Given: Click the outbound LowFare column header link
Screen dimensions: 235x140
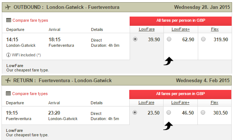Looking at the screenshot, I should (147, 29).
